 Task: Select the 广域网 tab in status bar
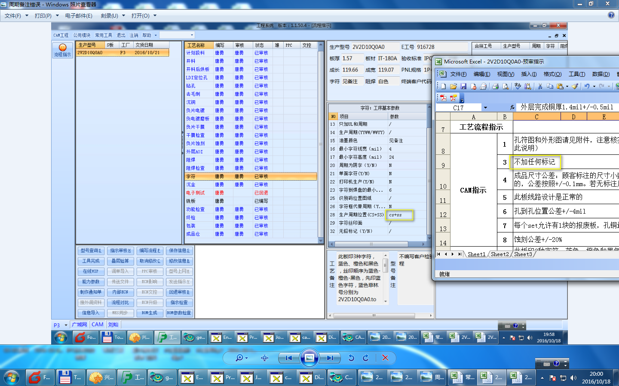[80, 325]
